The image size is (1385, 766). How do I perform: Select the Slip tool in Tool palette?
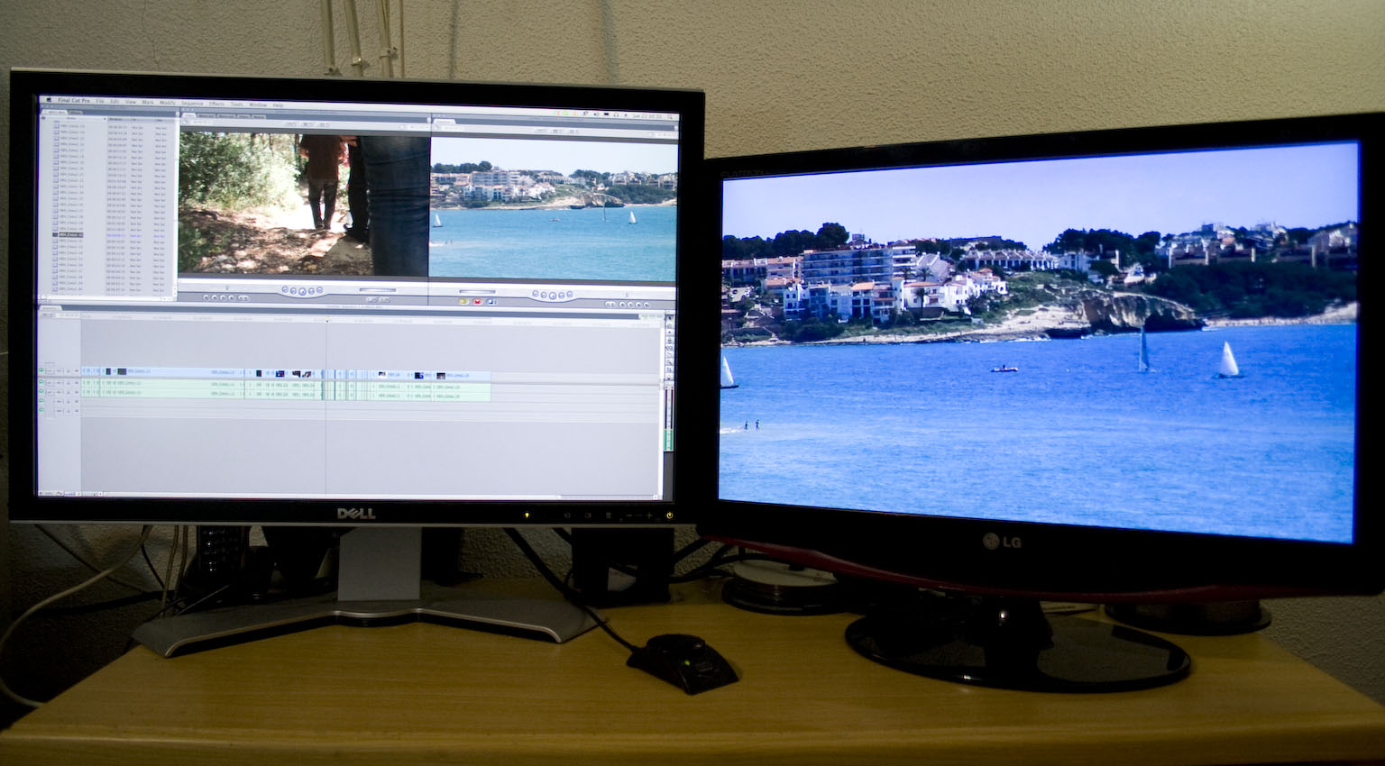[669, 348]
